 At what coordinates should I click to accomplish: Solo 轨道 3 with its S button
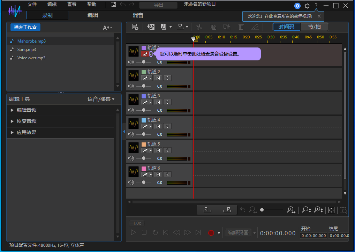pyautogui.click(x=167, y=102)
